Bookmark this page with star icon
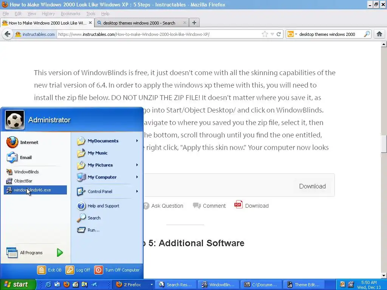 tap(265, 34)
